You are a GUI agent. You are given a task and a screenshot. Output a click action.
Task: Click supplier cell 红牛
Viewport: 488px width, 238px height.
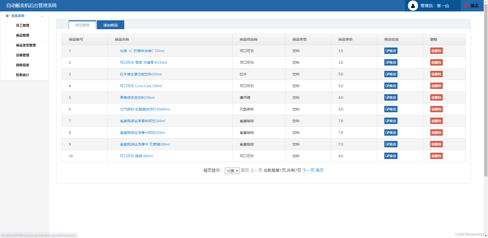tap(243, 74)
